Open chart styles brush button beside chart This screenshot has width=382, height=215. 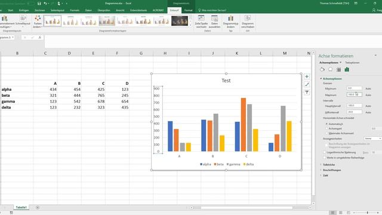tap(307, 84)
